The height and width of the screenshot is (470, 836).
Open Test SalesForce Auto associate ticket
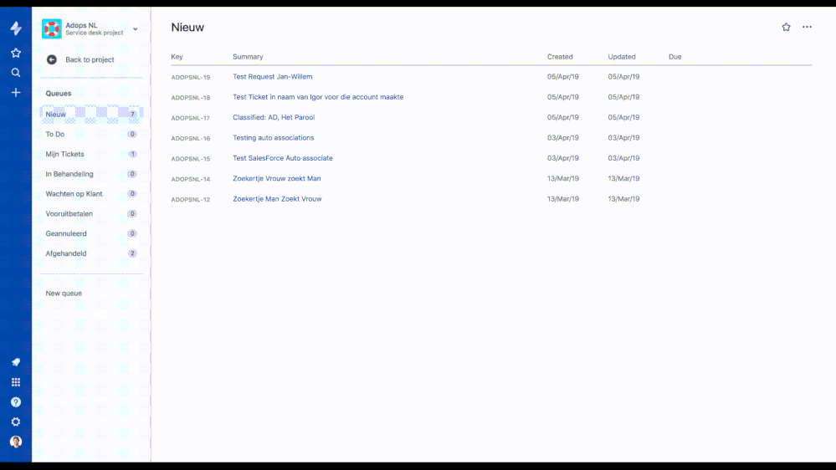pos(283,158)
